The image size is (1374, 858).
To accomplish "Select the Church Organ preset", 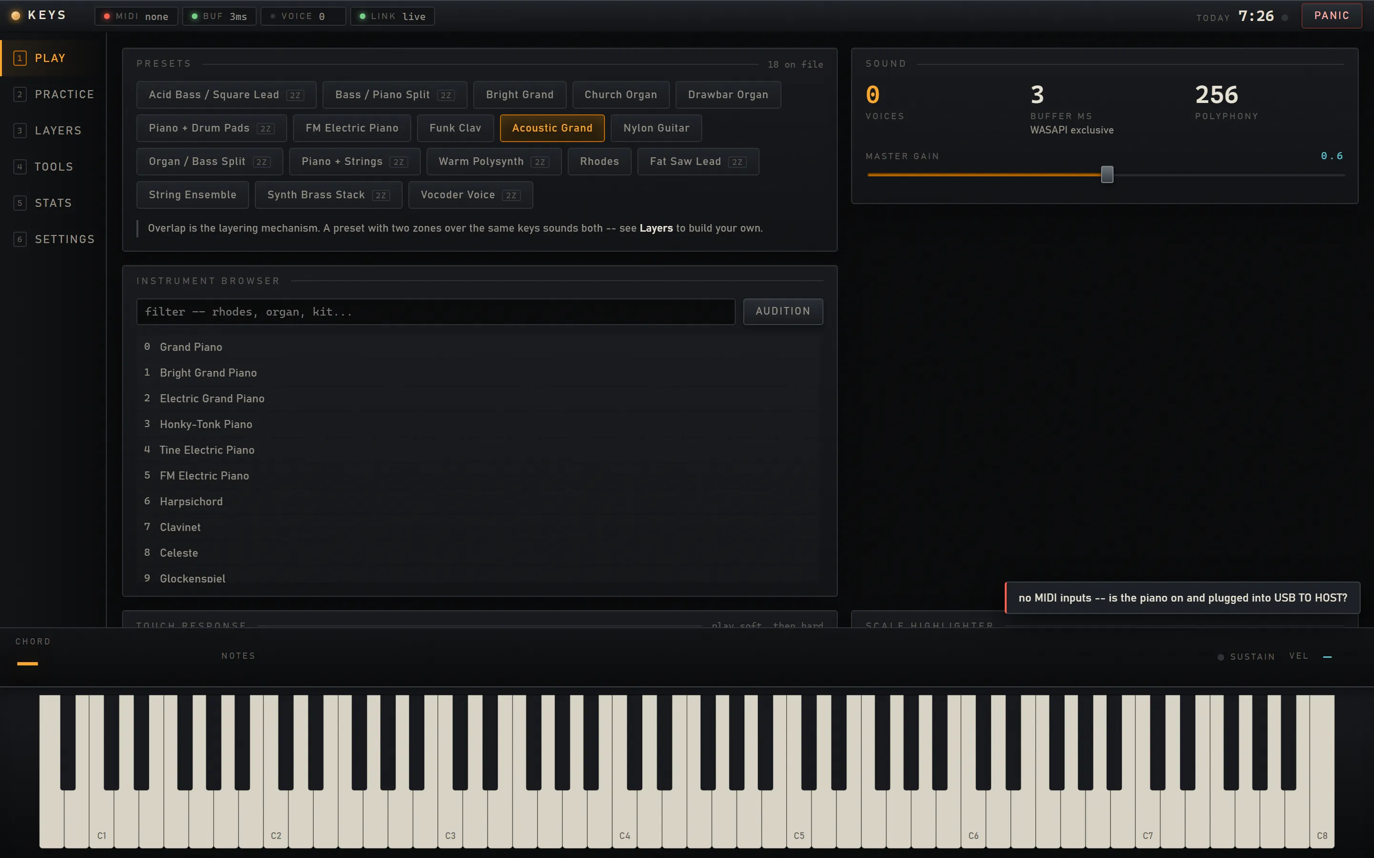I will tap(621, 95).
